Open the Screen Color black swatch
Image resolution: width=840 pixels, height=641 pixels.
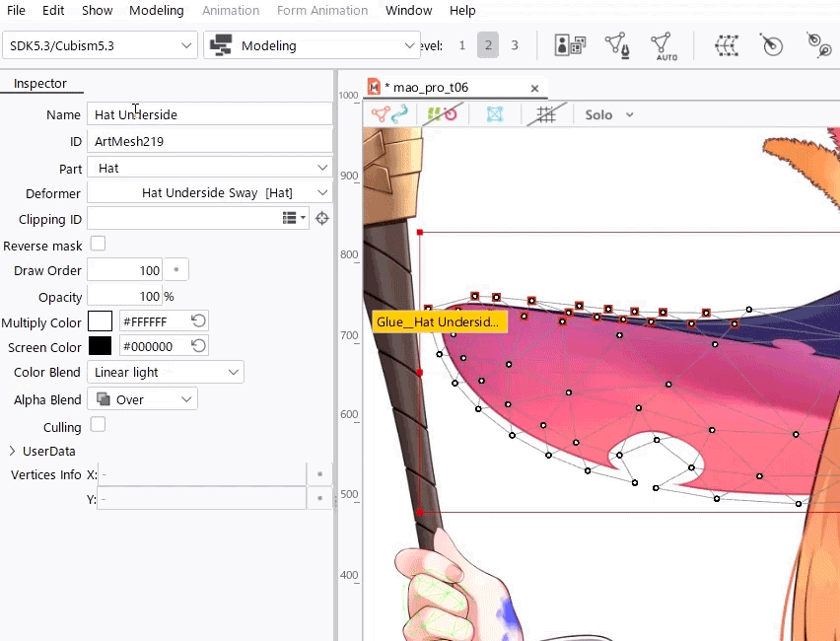[x=101, y=346]
